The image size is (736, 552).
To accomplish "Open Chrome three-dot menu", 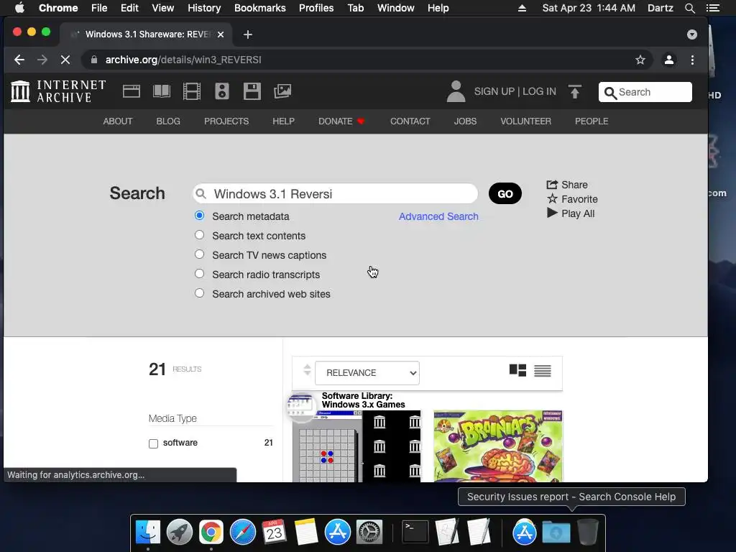I will (x=692, y=60).
